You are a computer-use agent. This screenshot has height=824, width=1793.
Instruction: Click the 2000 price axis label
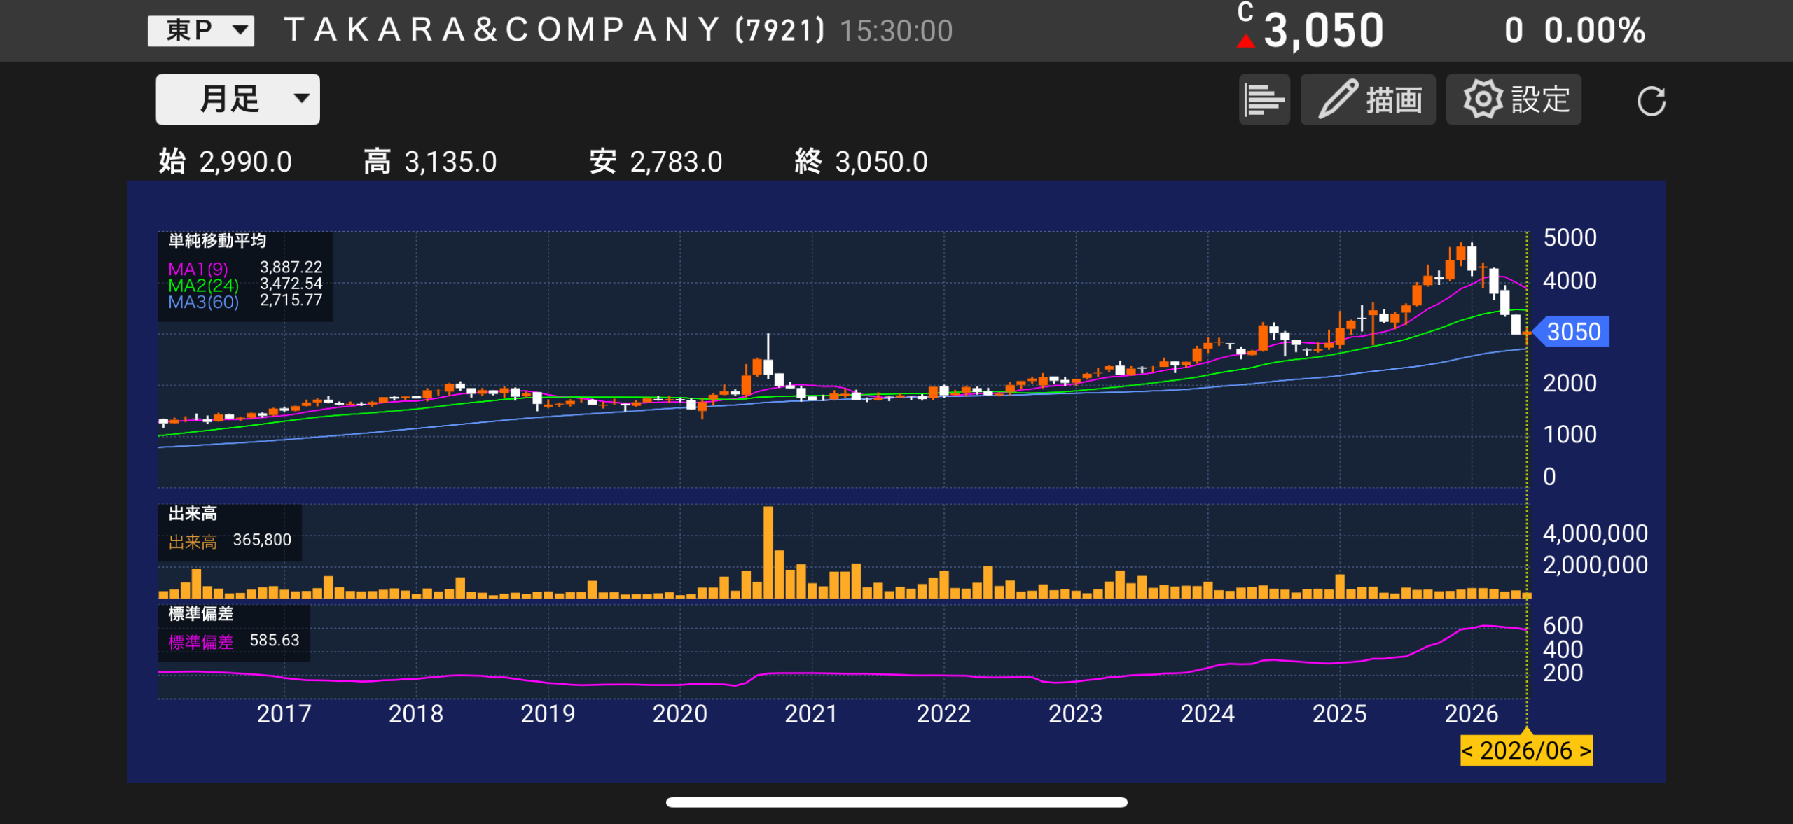coord(1570,384)
